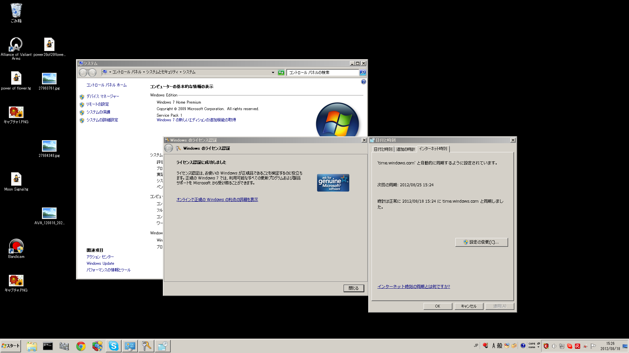Screen dimensions: 629x353
Task: Click 設定の変更(C)... button
Action: pyautogui.click(x=482, y=242)
